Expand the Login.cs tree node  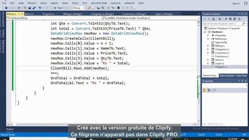(x=208, y=63)
